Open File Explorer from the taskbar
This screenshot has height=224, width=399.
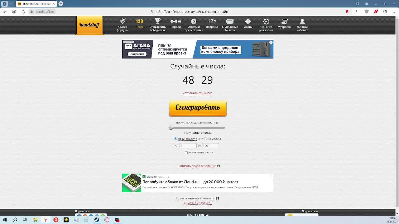pyautogui.click(x=36, y=220)
